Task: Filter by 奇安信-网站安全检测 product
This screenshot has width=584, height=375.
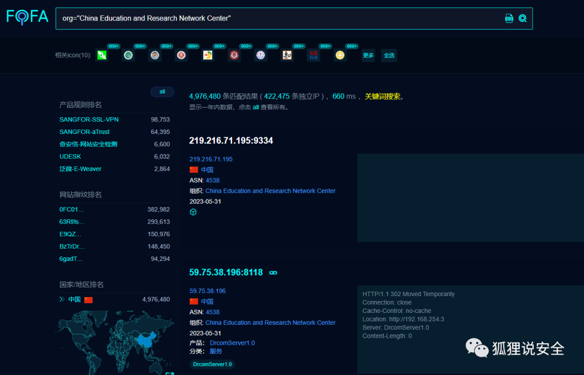Action: (x=88, y=144)
